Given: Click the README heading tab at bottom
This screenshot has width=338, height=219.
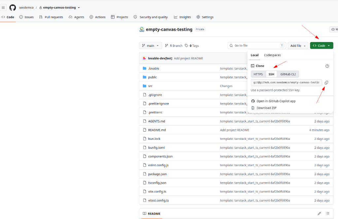Looking at the screenshot, I should coord(152,213).
